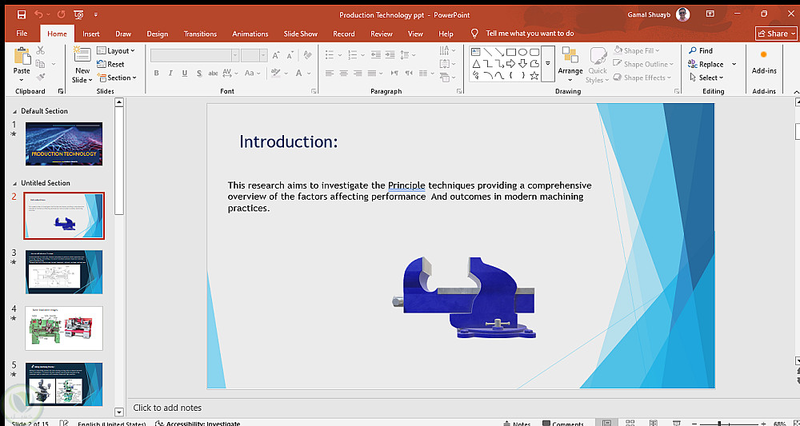Click the zoom slider in status bar
The height and width of the screenshot is (426, 800).
(720, 424)
